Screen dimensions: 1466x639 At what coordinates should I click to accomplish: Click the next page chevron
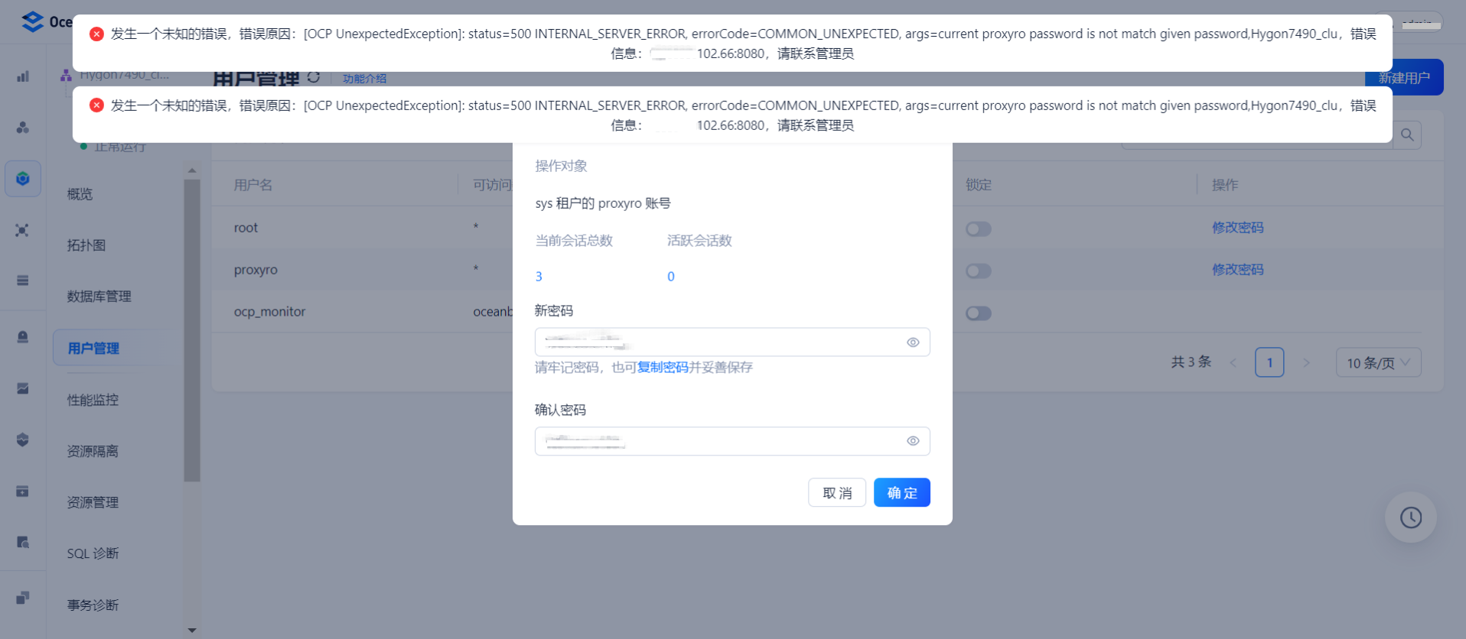[1307, 363]
